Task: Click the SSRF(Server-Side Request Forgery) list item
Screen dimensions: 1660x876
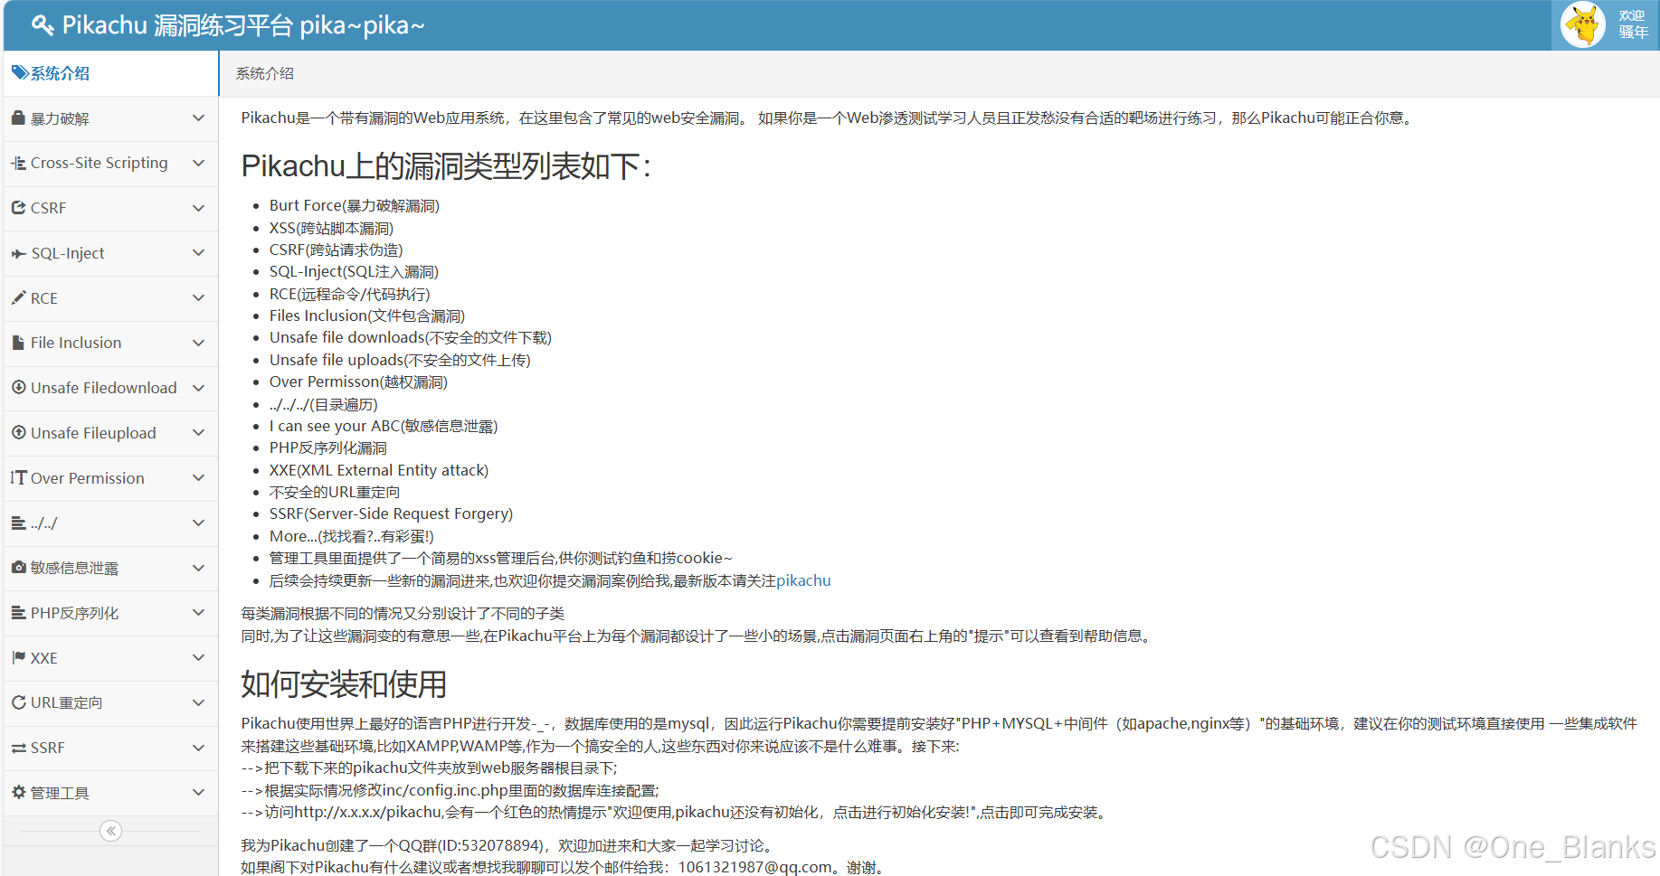Action: (x=391, y=513)
